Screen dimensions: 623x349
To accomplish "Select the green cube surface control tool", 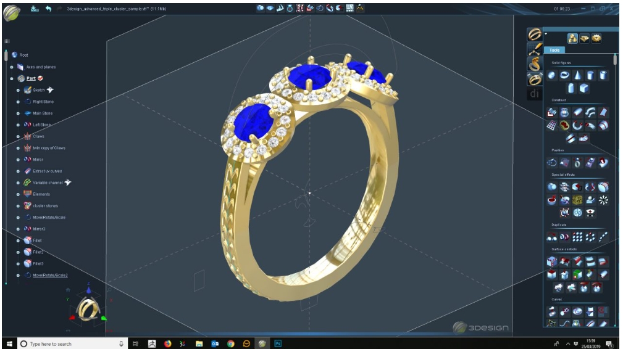I will pyautogui.click(x=577, y=274).
